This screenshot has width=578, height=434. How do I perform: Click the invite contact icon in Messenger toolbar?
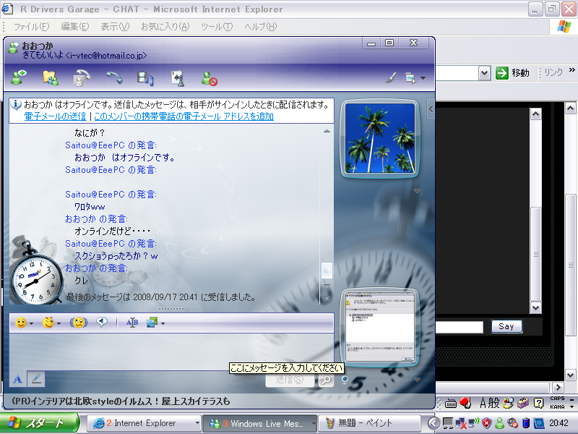pyautogui.click(x=19, y=77)
